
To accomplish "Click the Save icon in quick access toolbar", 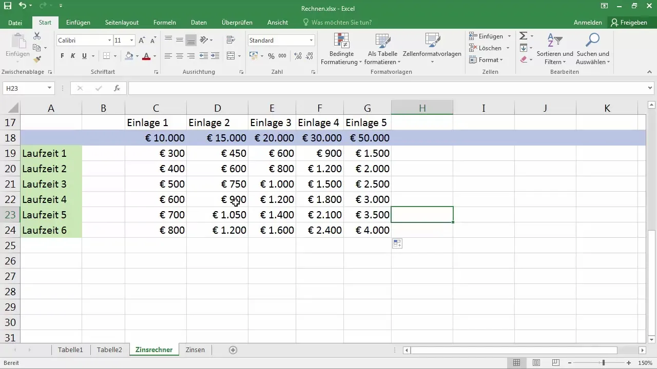I will [8, 6].
